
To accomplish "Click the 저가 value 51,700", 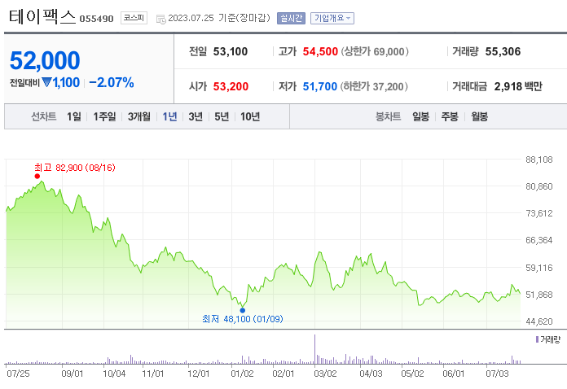I will click(320, 87).
